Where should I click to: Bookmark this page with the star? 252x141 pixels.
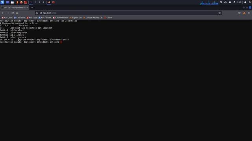(220, 13)
